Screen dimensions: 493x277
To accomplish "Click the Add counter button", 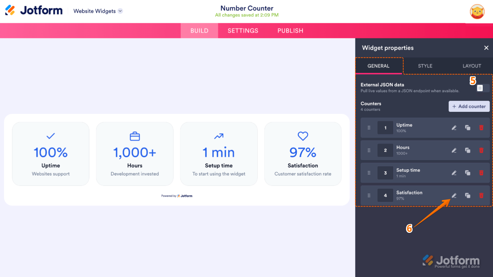I will (x=469, y=106).
